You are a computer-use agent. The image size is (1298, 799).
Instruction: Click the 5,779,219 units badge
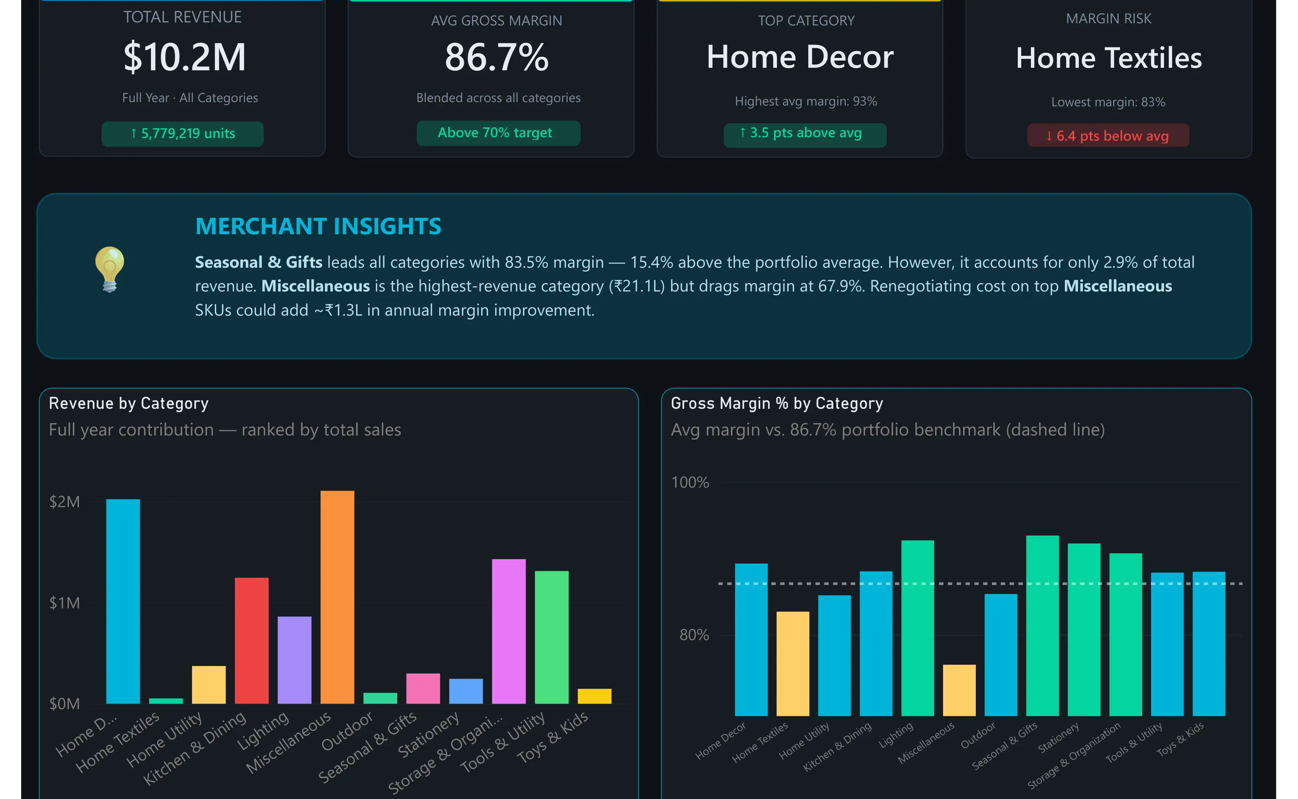(182, 134)
